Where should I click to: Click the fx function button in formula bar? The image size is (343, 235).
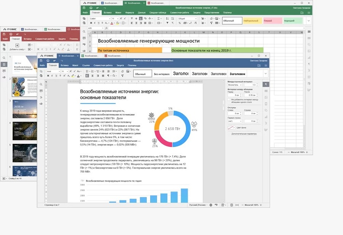coord(106,28)
